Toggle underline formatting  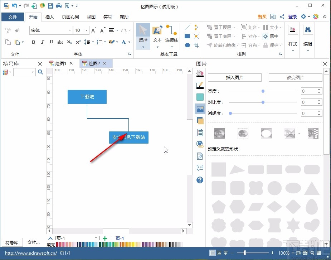51,42
